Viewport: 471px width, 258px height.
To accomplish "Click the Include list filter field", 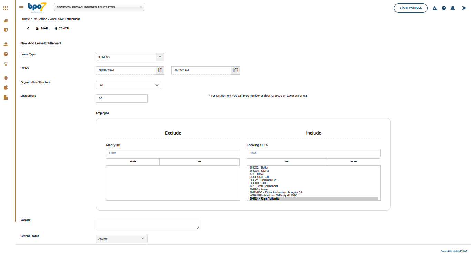I will tap(313, 153).
